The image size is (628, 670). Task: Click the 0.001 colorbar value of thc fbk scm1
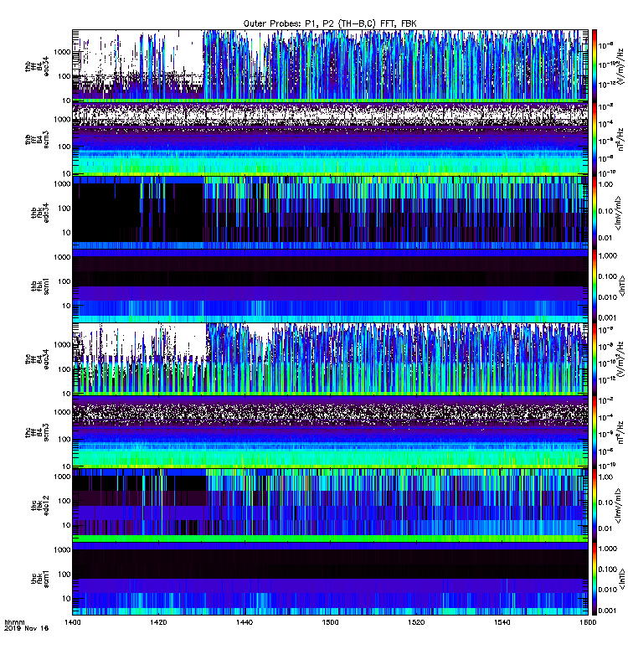(x=607, y=611)
